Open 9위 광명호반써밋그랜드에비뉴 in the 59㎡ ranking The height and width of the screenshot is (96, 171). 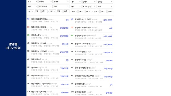pos(48,85)
